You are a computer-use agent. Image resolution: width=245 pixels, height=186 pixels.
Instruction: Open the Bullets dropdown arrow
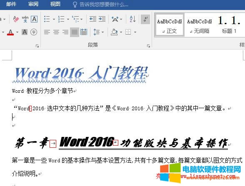(54, 19)
